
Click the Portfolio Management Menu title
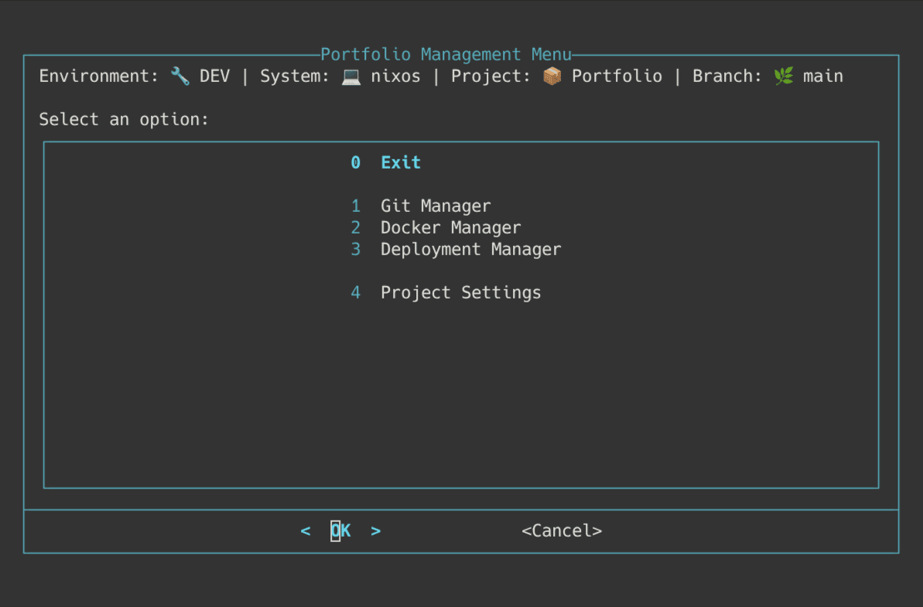(x=447, y=54)
